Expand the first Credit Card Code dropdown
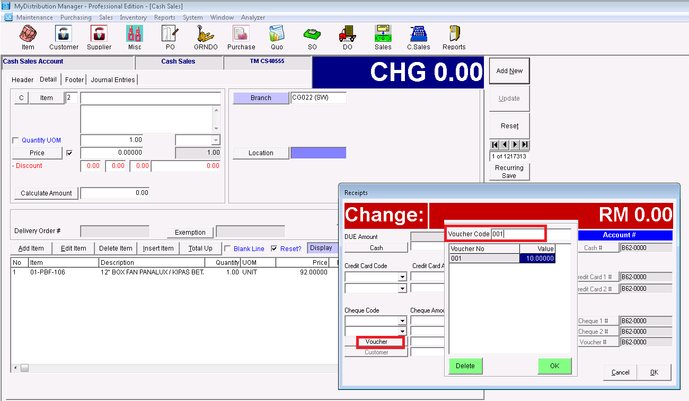The width and height of the screenshot is (689, 401). [402, 277]
